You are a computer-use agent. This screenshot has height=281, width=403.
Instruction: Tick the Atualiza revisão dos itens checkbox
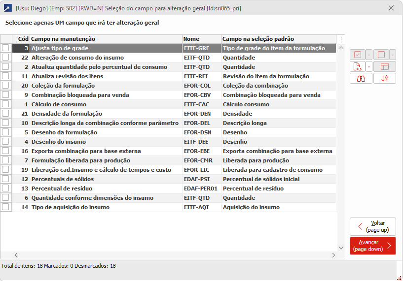5,76
